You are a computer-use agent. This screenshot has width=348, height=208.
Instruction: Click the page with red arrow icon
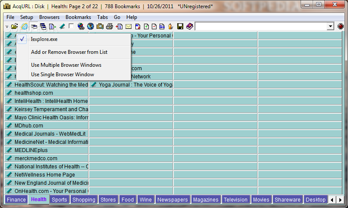(x=119, y=27)
